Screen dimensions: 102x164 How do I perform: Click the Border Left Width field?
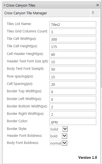pyautogui.click(x=73, y=99)
